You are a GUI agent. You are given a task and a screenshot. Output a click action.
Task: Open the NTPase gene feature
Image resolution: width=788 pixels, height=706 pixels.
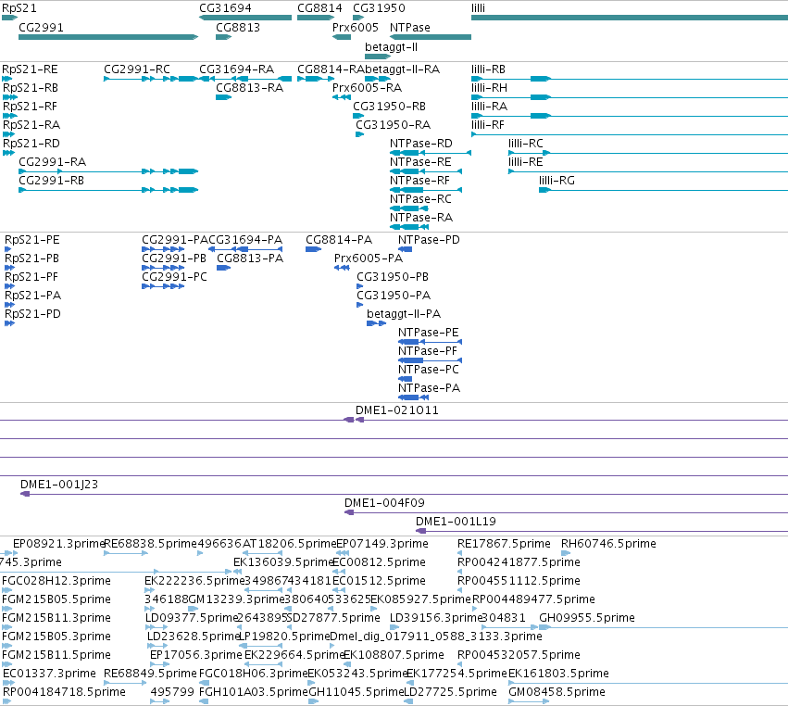pos(431,37)
